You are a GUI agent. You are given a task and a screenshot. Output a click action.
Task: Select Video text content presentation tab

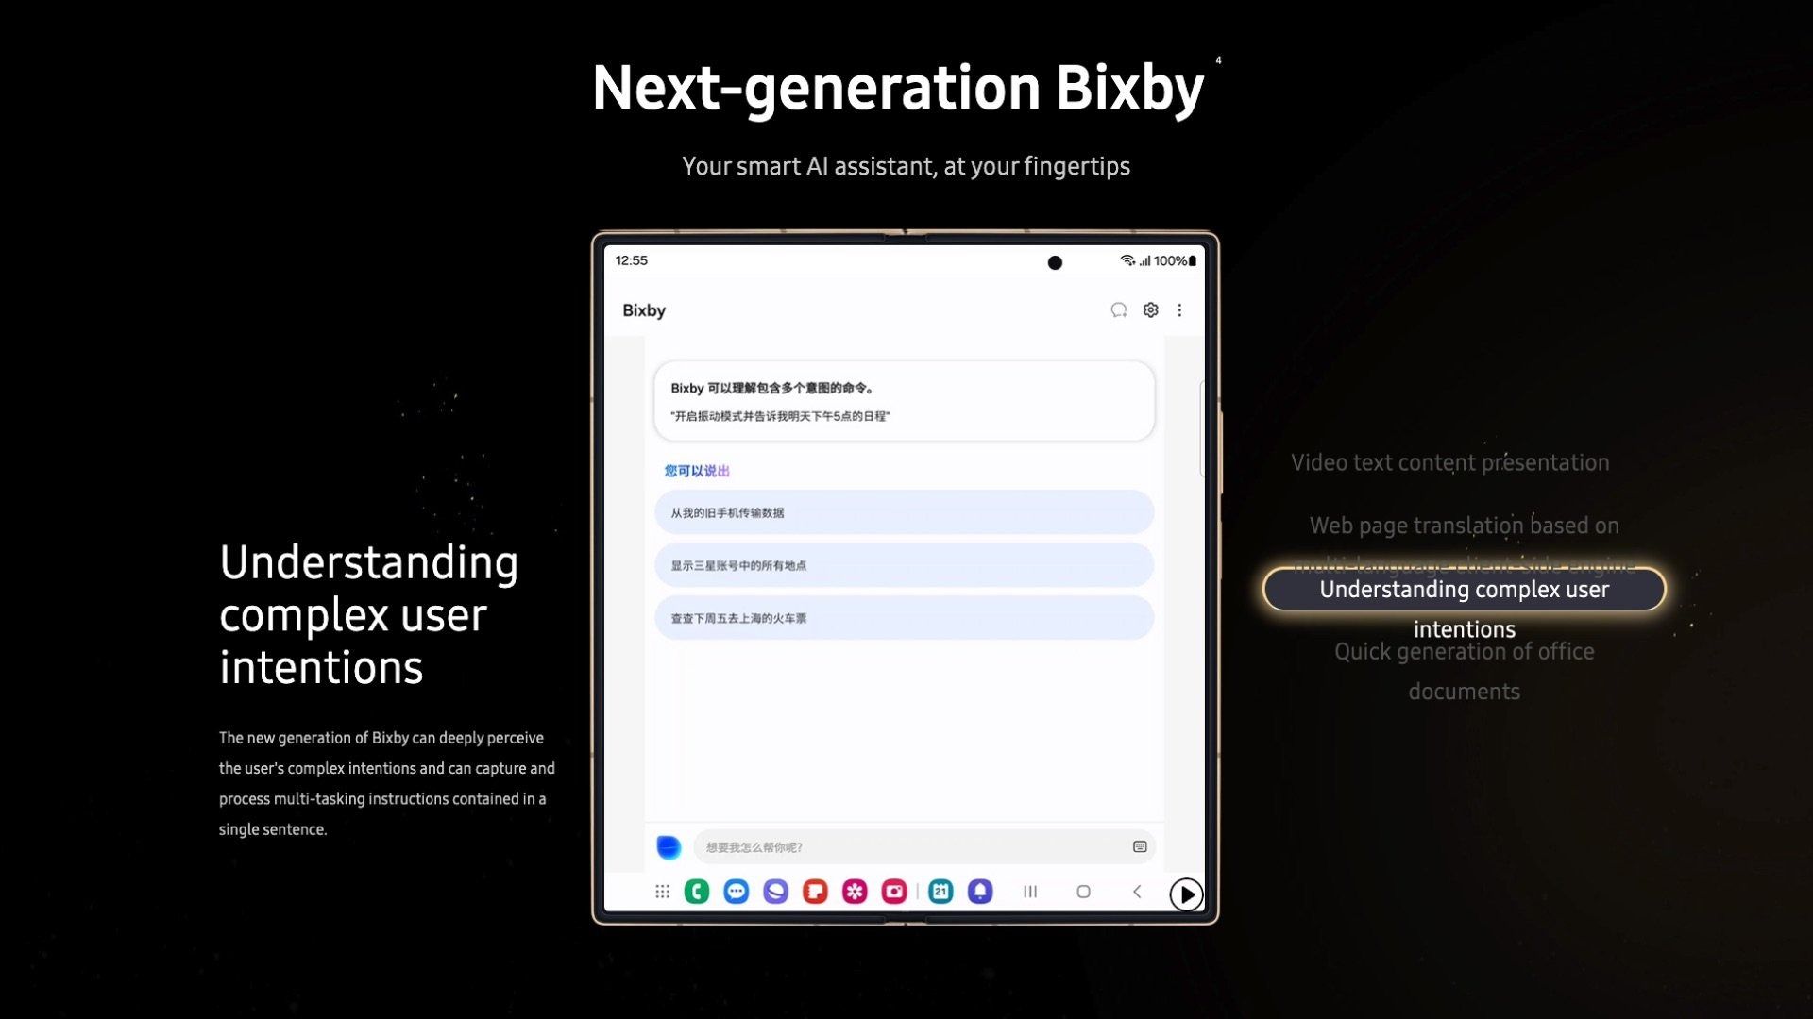1449,461
